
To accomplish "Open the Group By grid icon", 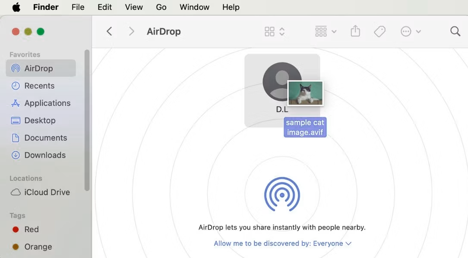I will 321,31.
